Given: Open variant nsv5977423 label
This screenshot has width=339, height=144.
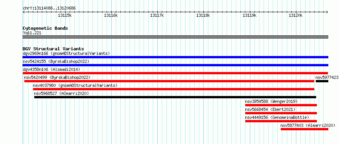Looking at the screenshot, I should (x=327, y=77).
